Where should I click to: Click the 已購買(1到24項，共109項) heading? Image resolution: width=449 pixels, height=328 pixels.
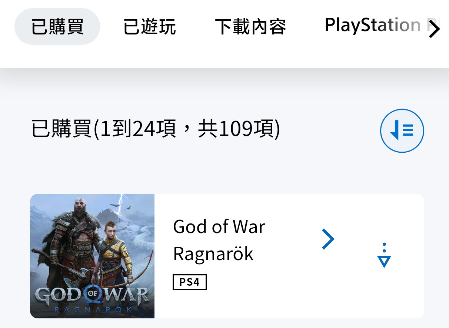tap(155, 129)
